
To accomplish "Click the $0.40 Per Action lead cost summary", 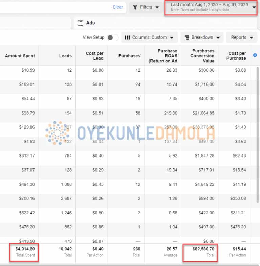I will pyautogui.click(x=98, y=249).
